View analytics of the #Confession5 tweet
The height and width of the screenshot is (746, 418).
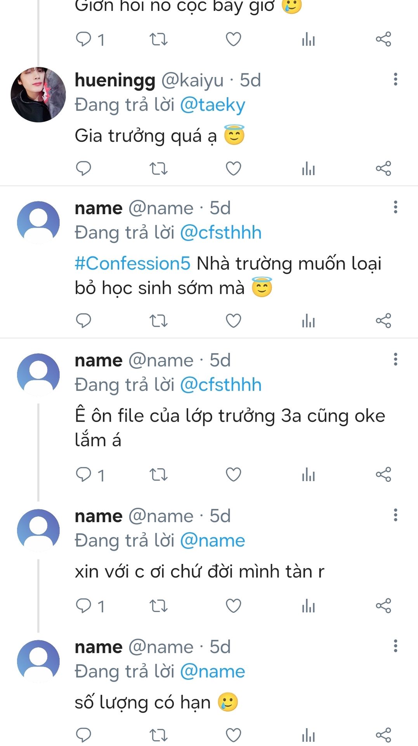(308, 321)
